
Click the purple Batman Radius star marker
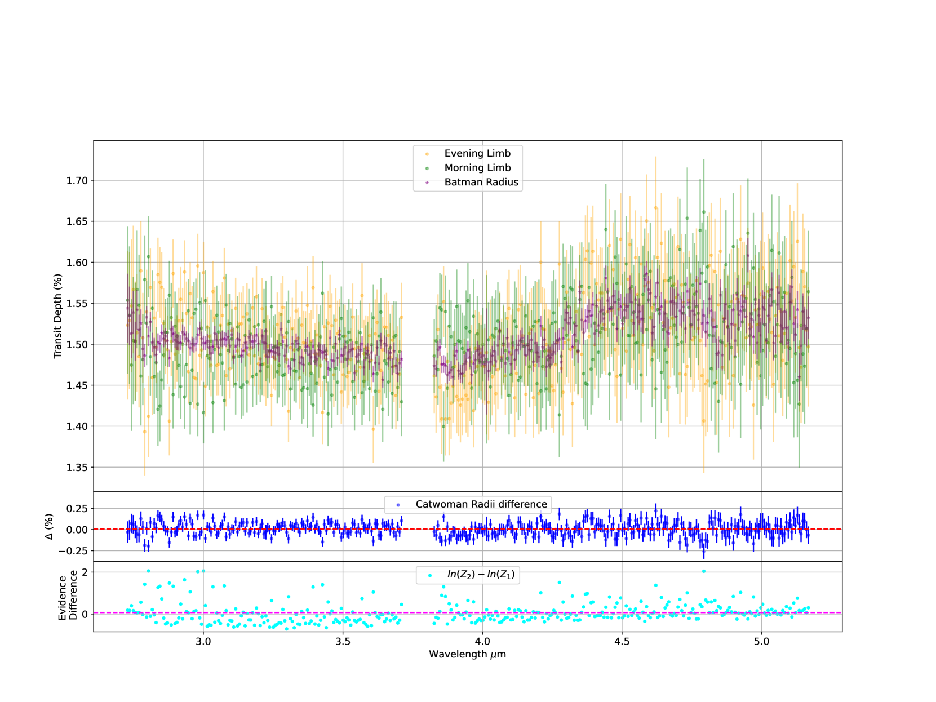click(427, 183)
